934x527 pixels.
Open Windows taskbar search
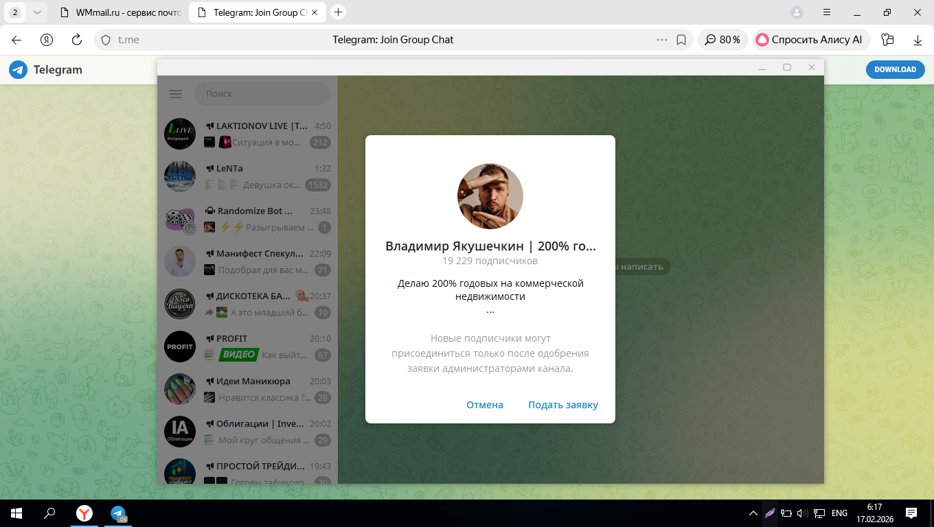point(49,513)
